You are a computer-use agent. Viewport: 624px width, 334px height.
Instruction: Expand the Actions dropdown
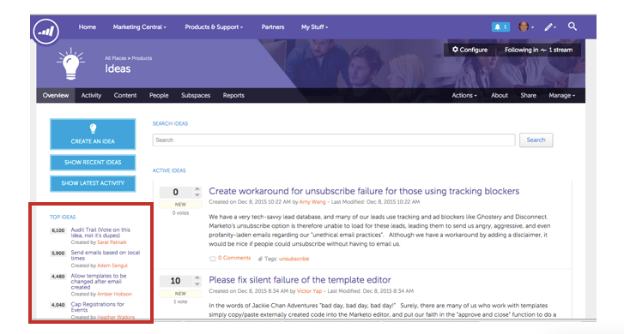(x=464, y=95)
